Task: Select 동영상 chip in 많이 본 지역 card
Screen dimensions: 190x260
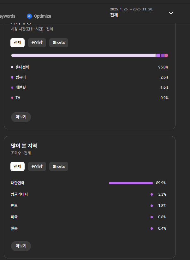Action: click(37, 167)
